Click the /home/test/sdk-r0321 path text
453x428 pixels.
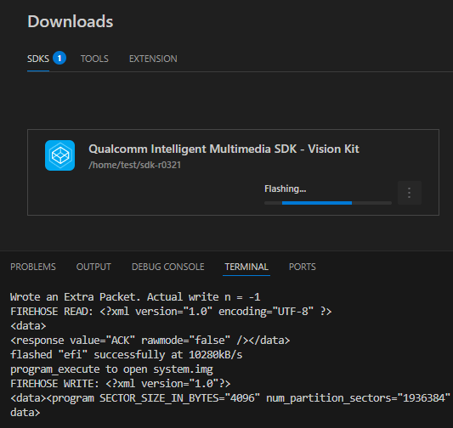[x=134, y=165]
